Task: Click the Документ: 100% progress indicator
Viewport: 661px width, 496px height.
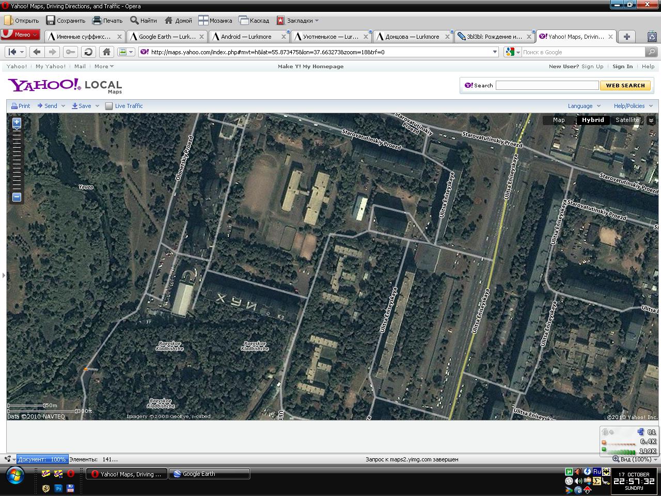Action: [42, 459]
